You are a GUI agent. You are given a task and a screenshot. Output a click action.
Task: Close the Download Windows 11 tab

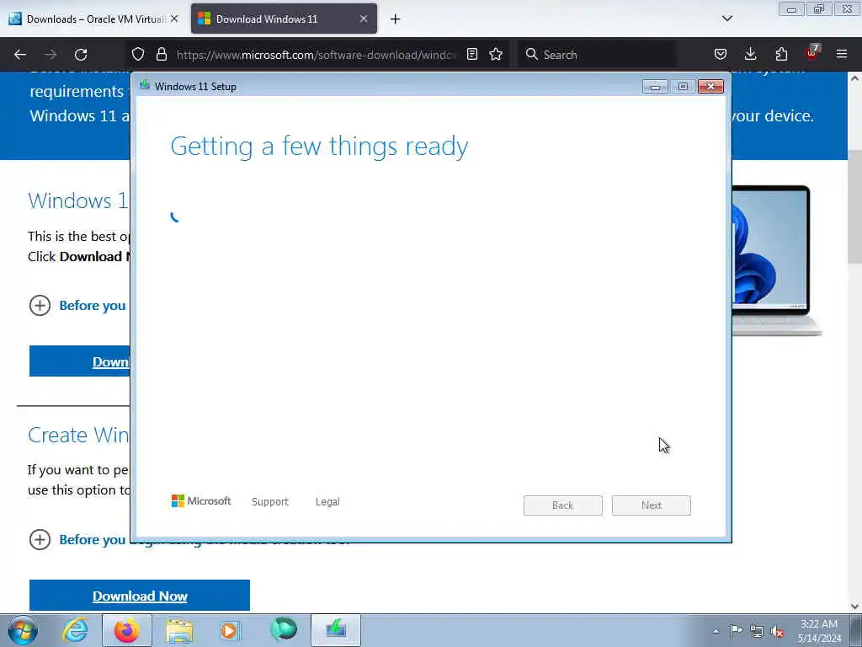tap(364, 19)
